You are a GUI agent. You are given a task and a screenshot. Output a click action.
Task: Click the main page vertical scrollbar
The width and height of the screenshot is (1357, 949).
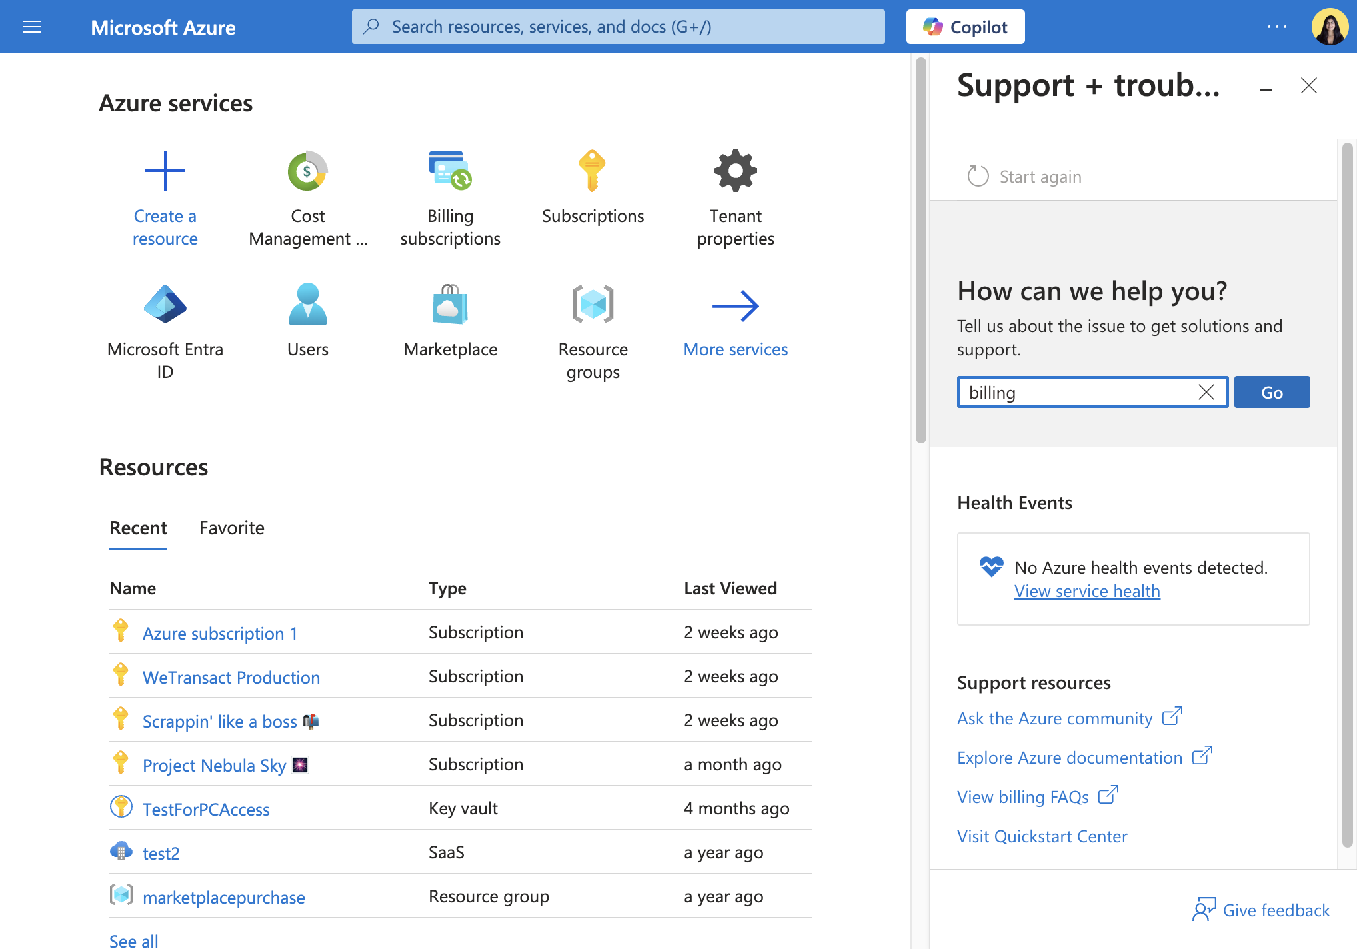pos(920,251)
